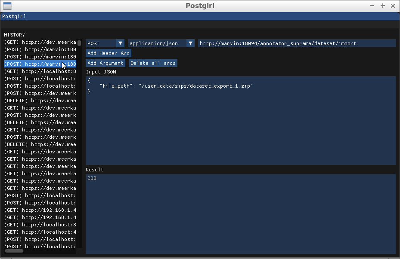Click the 200 status in Result

coord(92,178)
